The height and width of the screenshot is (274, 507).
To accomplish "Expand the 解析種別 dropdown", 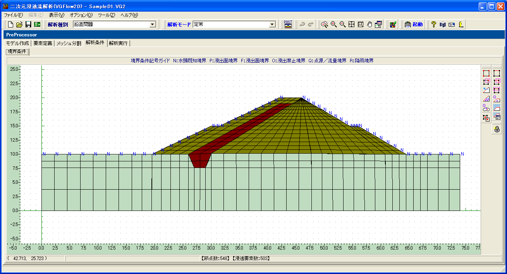I will [x=153, y=24].
